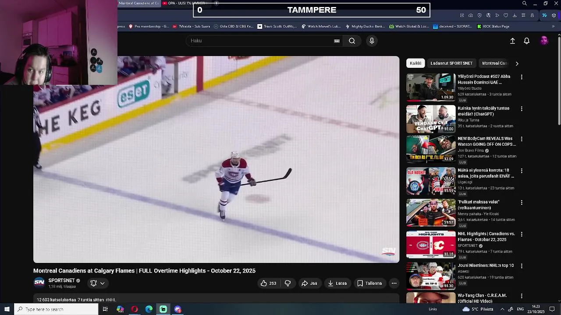Viewport: 561px width, 315px height.
Task: Open Jouni Nieminen NHL:n top 10 thumbnail
Action: pos(431,276)
